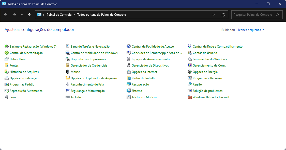Image resolution: width=286 pixels, height=150 pixels.
Task: Open Contas de Usuário link
Action: tap(205, 53)
